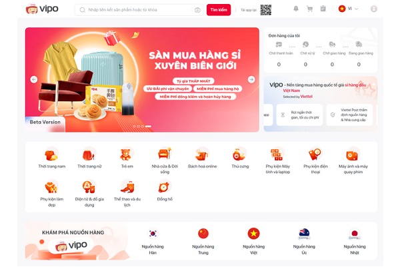Open the shopping cart icon

click(309, 9)
